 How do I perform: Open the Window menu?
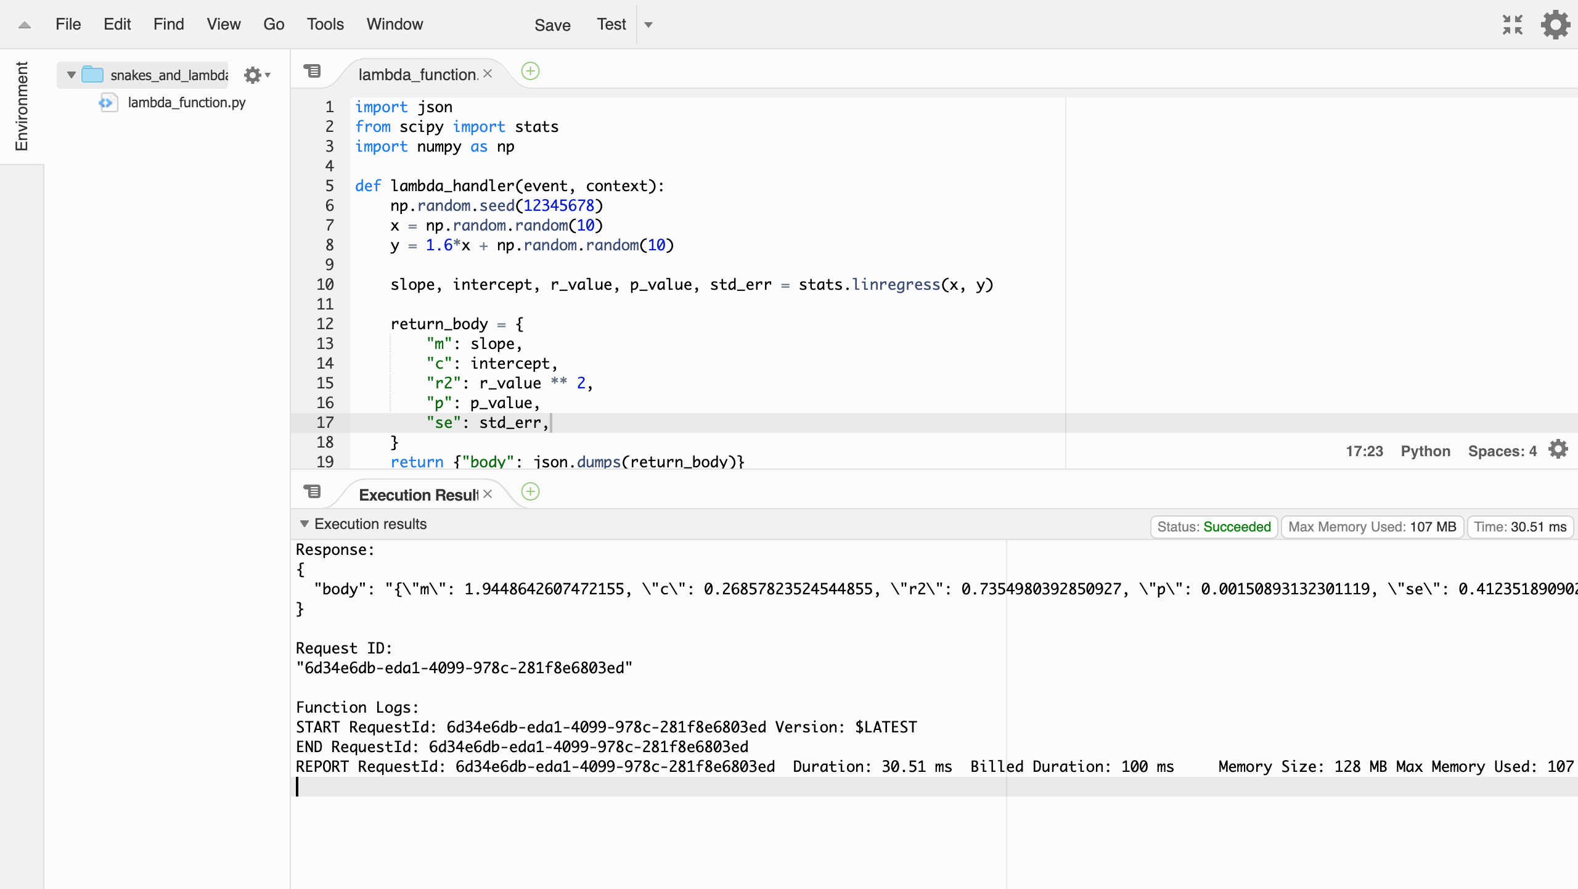coord(394,24)
